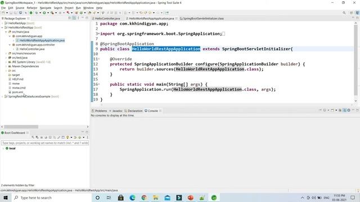Collapse the main method on line 16
Image resolution: width=360 pixels, height=202 pixels.
click(x=99, y=84)
